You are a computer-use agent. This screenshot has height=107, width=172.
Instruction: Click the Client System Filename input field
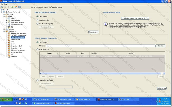point(100,46)
